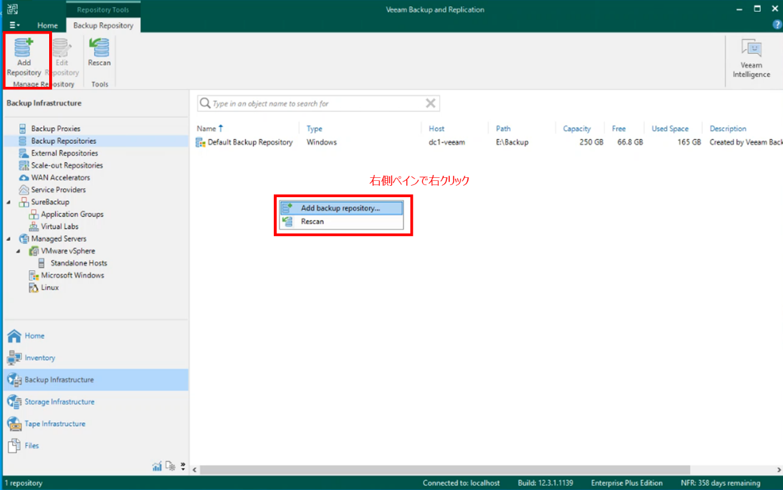Open Veeam Intelligence panel
The height and width of the screenshot is (490, 783).
tap(751, 58)
